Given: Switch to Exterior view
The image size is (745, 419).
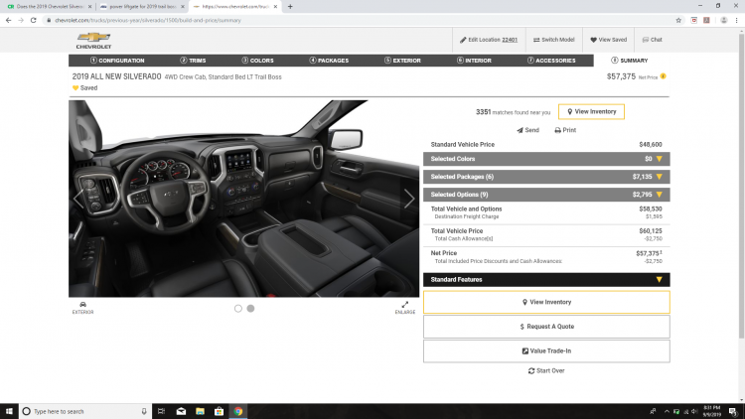Looking at the screenshot, I should [x=82, y=308].
